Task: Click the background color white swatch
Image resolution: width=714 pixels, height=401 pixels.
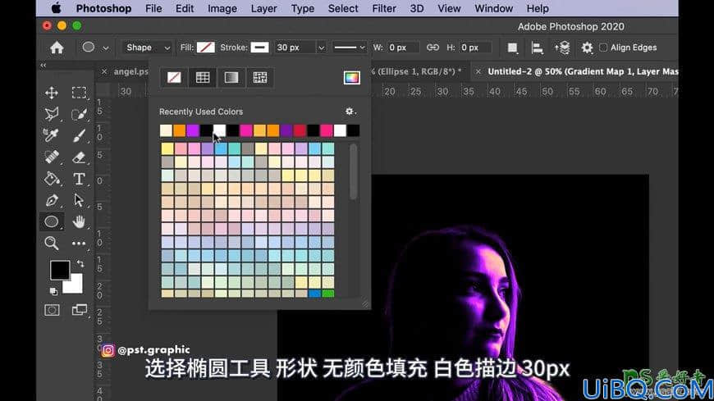Action: (76, 285)
